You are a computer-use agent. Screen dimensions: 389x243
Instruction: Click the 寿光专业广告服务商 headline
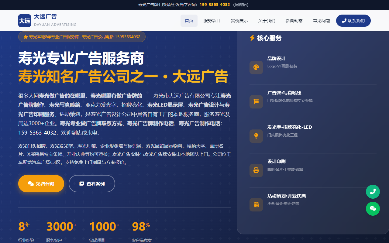(81, 58)
